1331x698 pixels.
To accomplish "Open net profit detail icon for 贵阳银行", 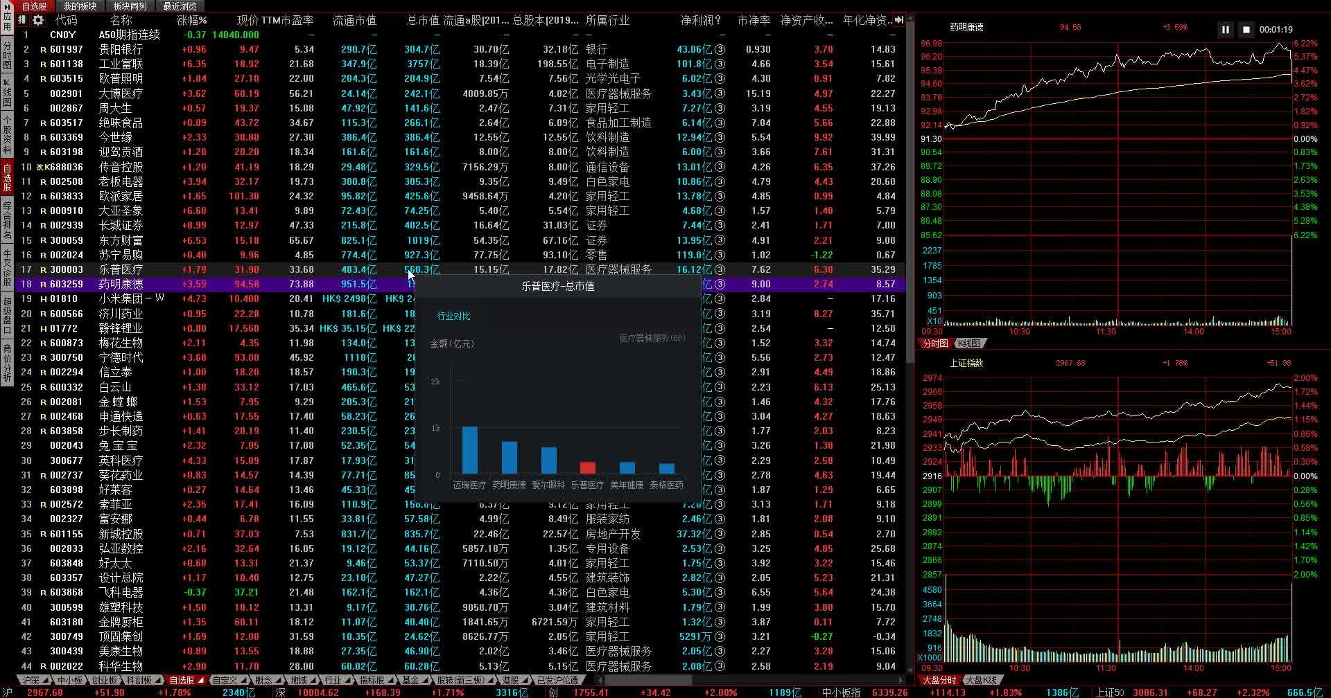I will 720,50.
